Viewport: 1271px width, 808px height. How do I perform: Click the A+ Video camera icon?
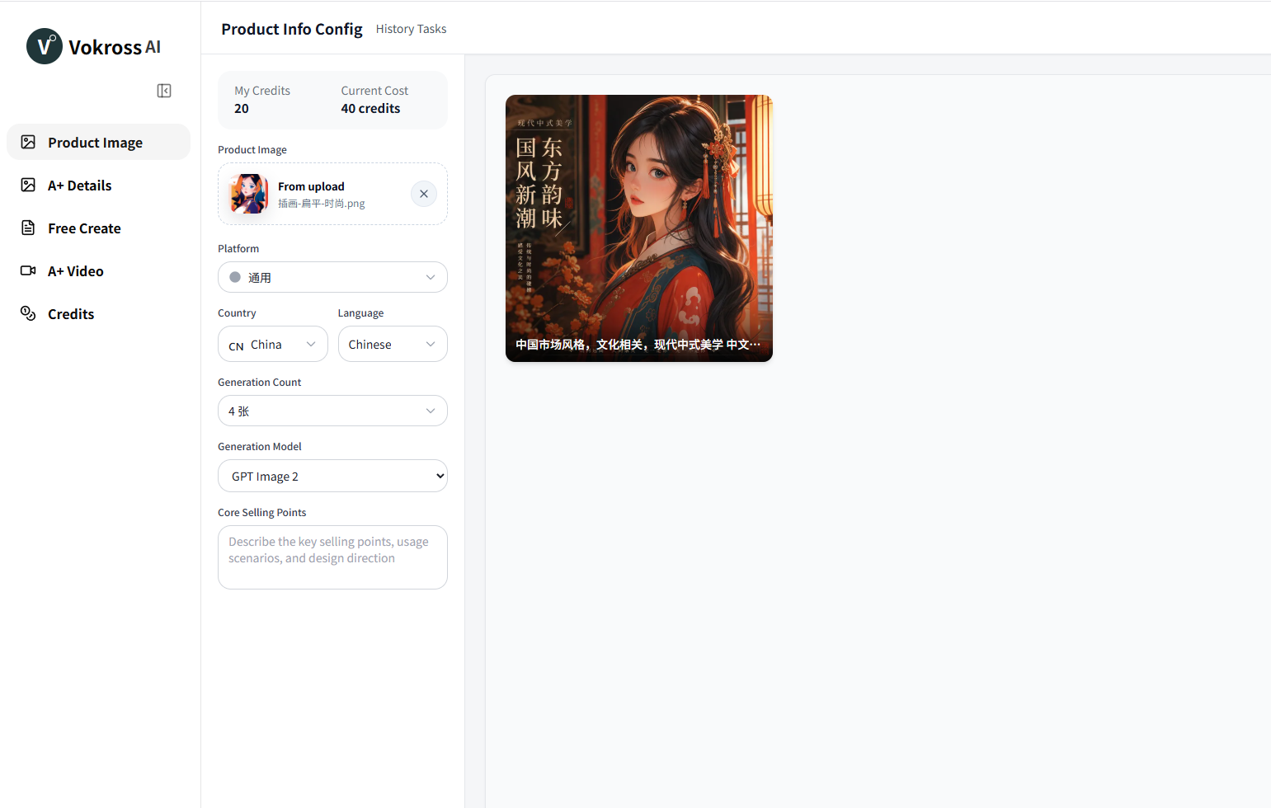pos(28,270)
